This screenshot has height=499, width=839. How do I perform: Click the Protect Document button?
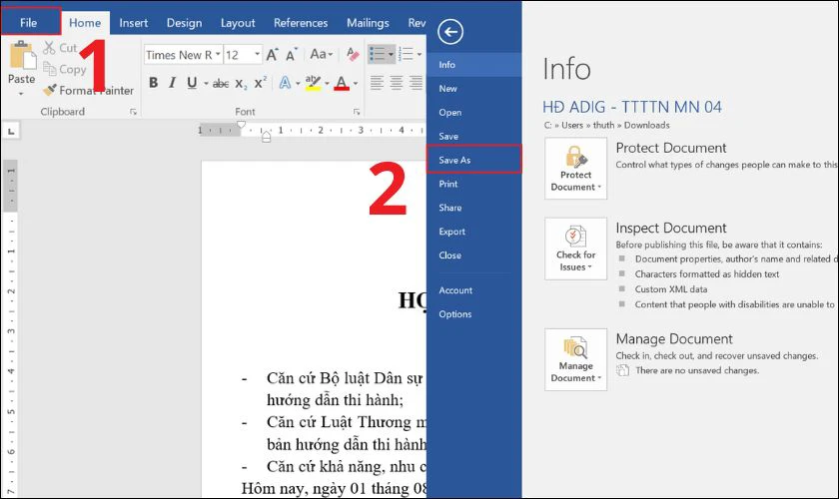pyautogui.click(x=575, y=168)
